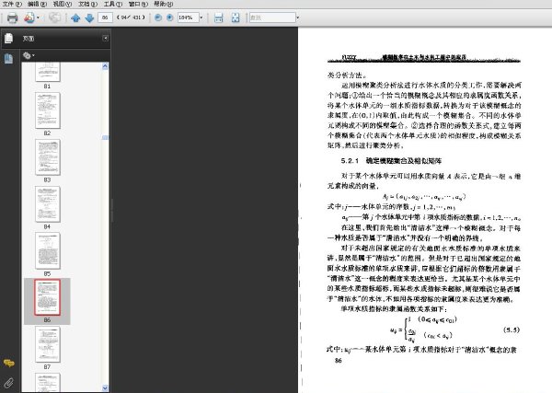Open the 文件 (File) menu
The image size is (552, 393).
click(x=12, y=5)
